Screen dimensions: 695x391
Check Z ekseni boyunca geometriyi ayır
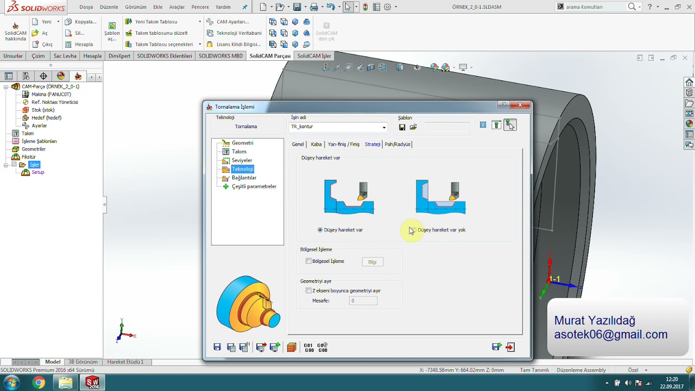click(308, 291)
